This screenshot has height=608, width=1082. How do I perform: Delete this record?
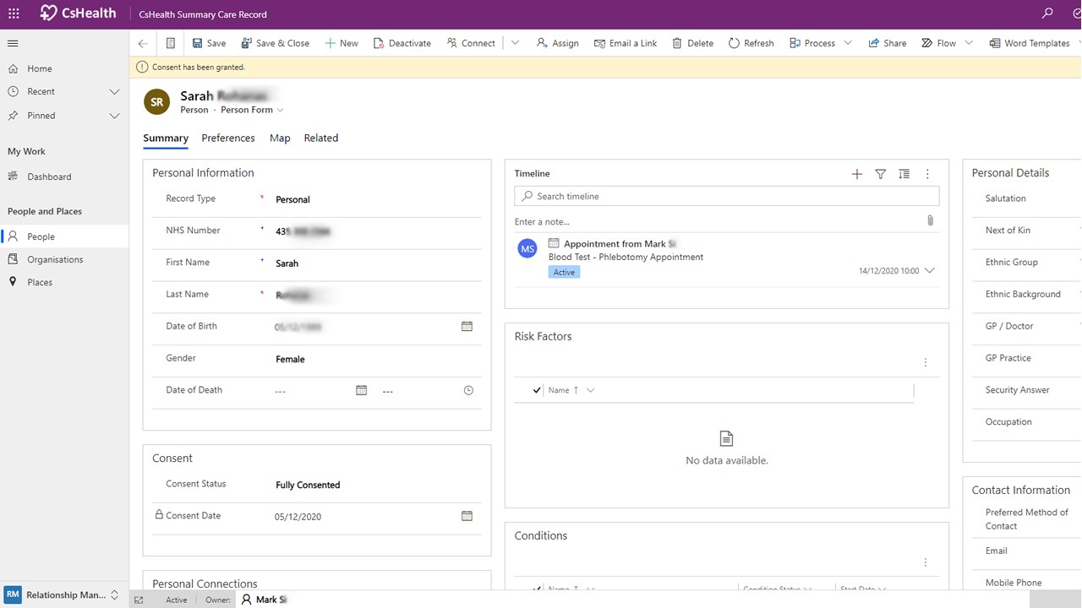point(692,43)
